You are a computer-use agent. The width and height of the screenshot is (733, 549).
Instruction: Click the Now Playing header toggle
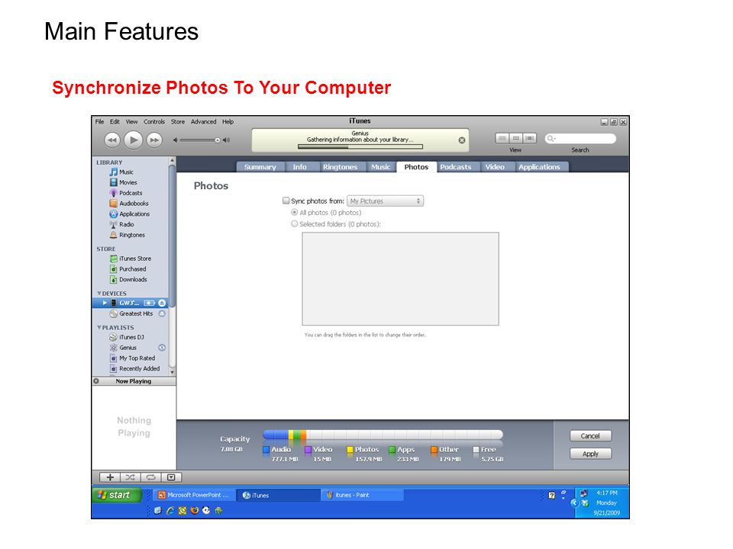pyautogui.click(x=96, y=381)
